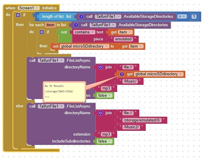Image resolution: width=204 pixels, height=160 pixels.
Task: Click the emulated text field
Action: click(x=123, y=39)
